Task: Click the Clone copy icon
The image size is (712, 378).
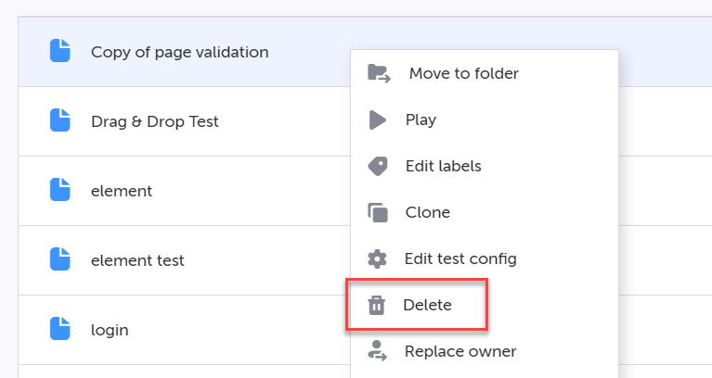Action: click(x=378, y=212)
